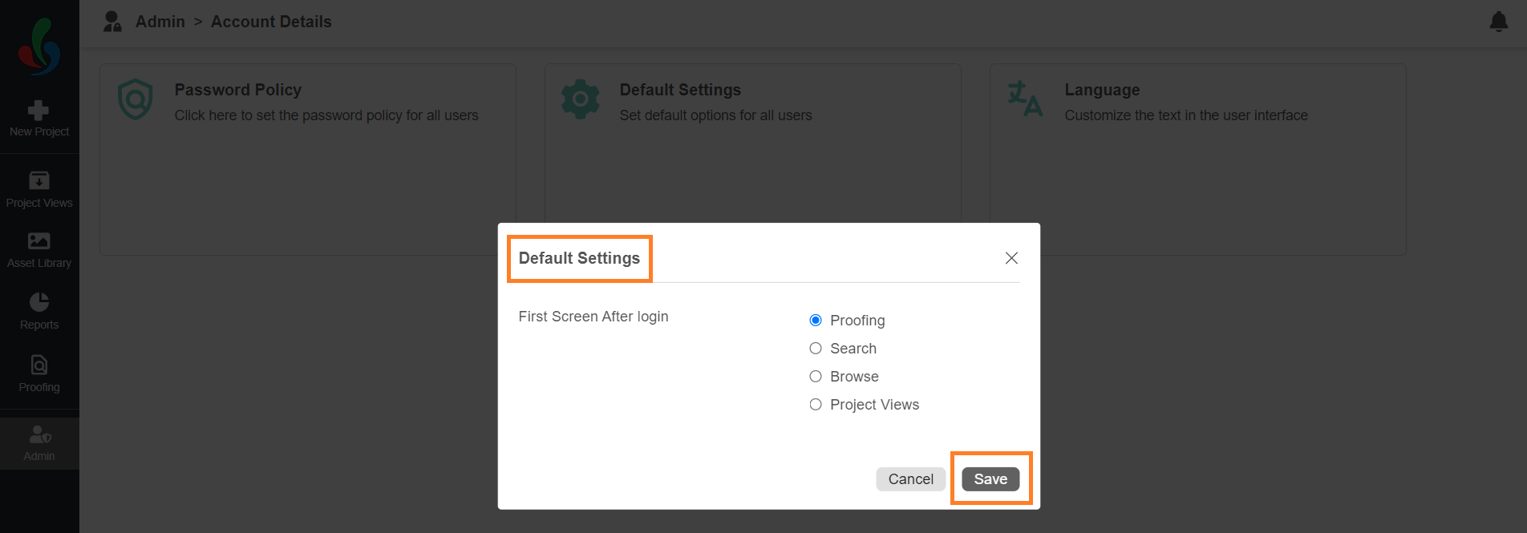Open Proofing in the left sidebar
Viewport: 1527px width, 533px height.
[x=39, y=374]
